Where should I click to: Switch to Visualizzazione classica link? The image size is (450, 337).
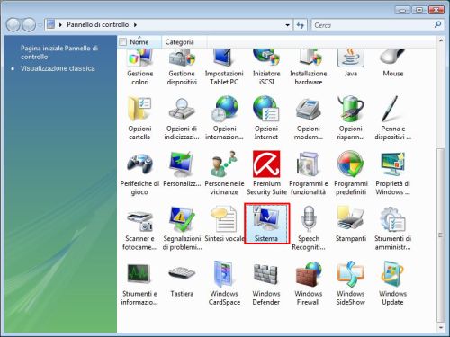tap(58, 68)
